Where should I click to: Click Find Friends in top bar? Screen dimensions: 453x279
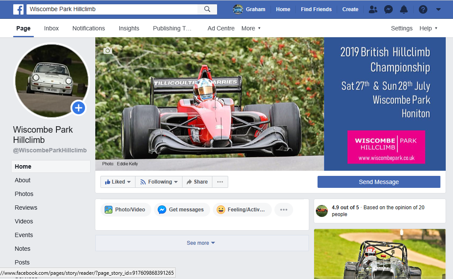coord(316,9)
